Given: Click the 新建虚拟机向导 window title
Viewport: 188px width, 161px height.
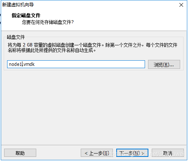Looking at the screenshot, I should 18,5.
